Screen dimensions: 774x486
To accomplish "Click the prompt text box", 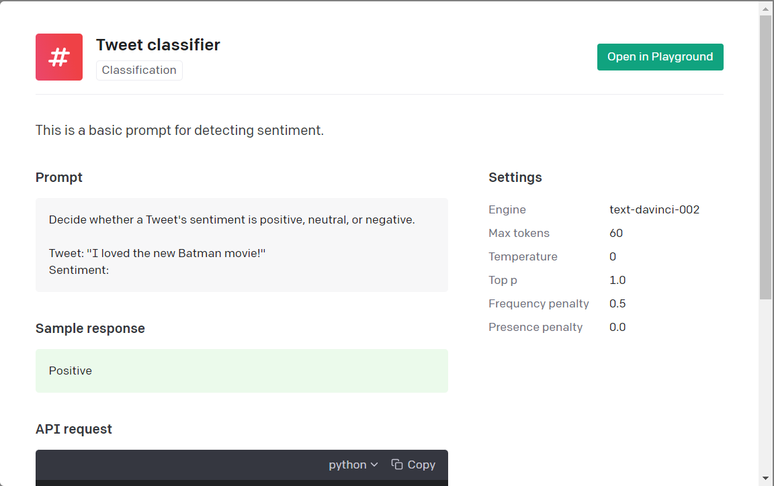I will [241, 244].
